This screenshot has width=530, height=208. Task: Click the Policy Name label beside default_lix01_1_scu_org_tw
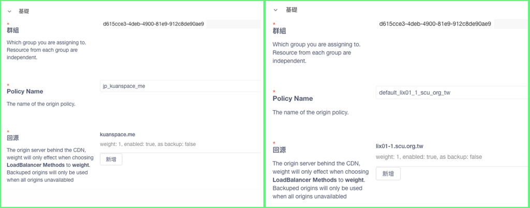(x=292, y=98)
